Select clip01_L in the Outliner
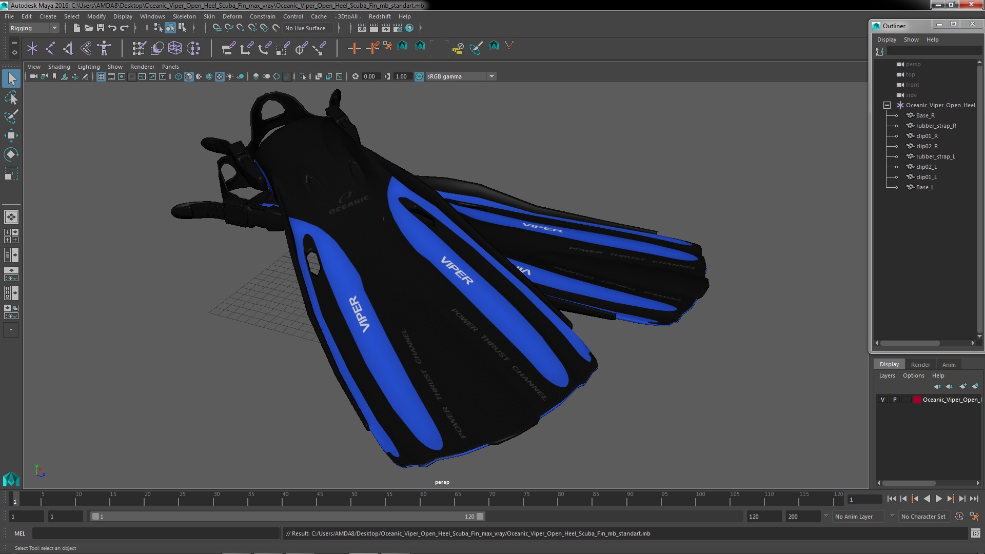 pos(926,177)
